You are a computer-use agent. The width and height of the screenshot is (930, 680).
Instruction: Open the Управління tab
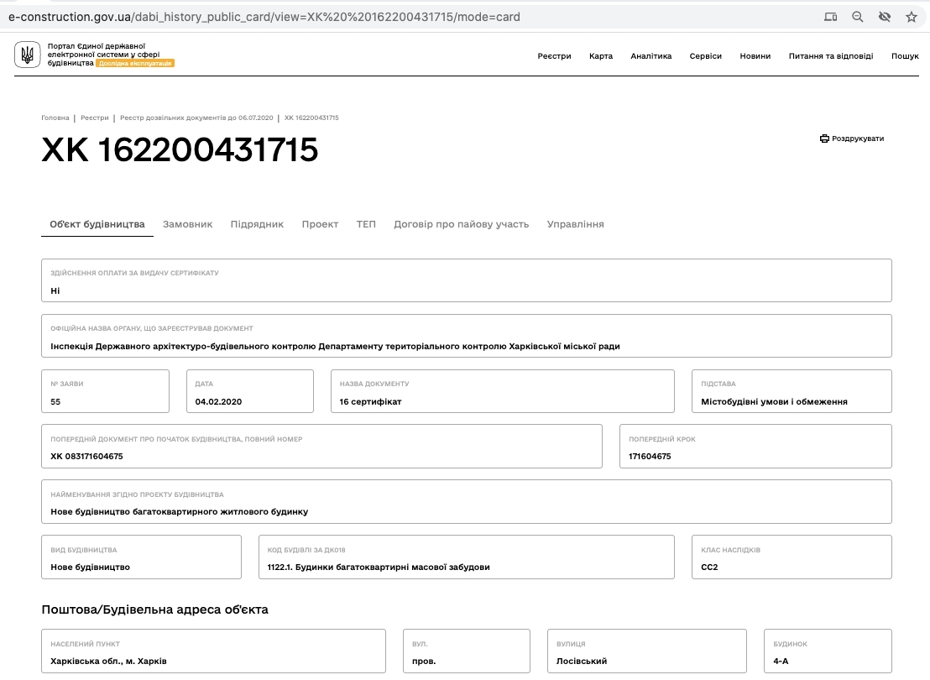[575, 224]
